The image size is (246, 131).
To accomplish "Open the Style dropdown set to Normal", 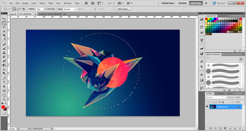I will (70, 9).
